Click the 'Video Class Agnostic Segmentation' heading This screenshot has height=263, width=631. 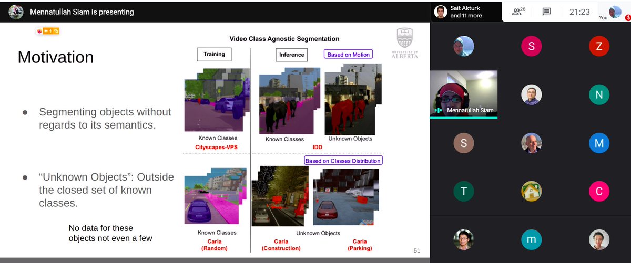pos(284,39)
